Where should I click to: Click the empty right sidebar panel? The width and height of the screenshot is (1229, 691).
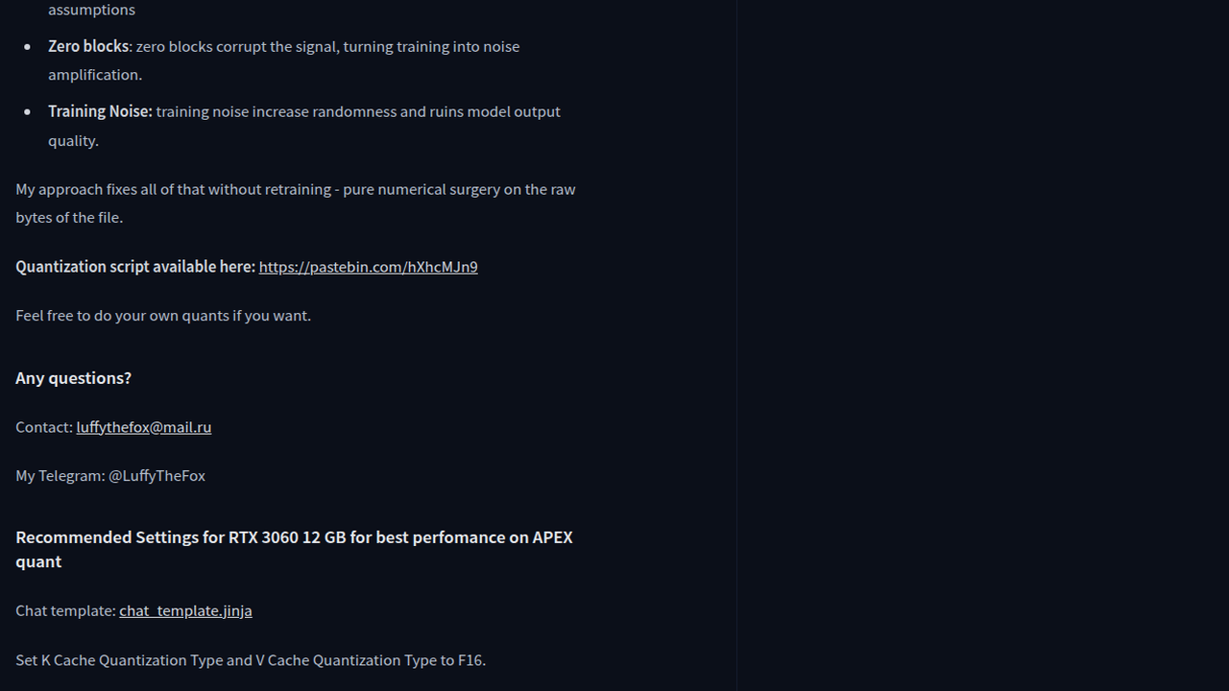click(x=983, y=345)
